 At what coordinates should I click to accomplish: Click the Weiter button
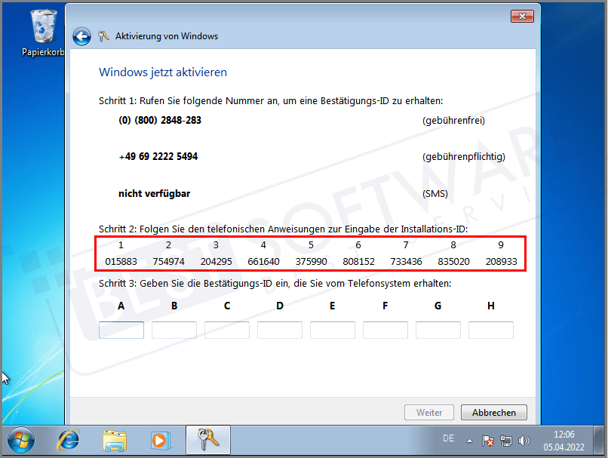pyautogui.click(x=428, y=412)
